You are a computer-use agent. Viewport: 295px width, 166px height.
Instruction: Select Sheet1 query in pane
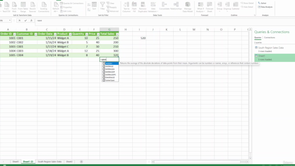[275, 58]
